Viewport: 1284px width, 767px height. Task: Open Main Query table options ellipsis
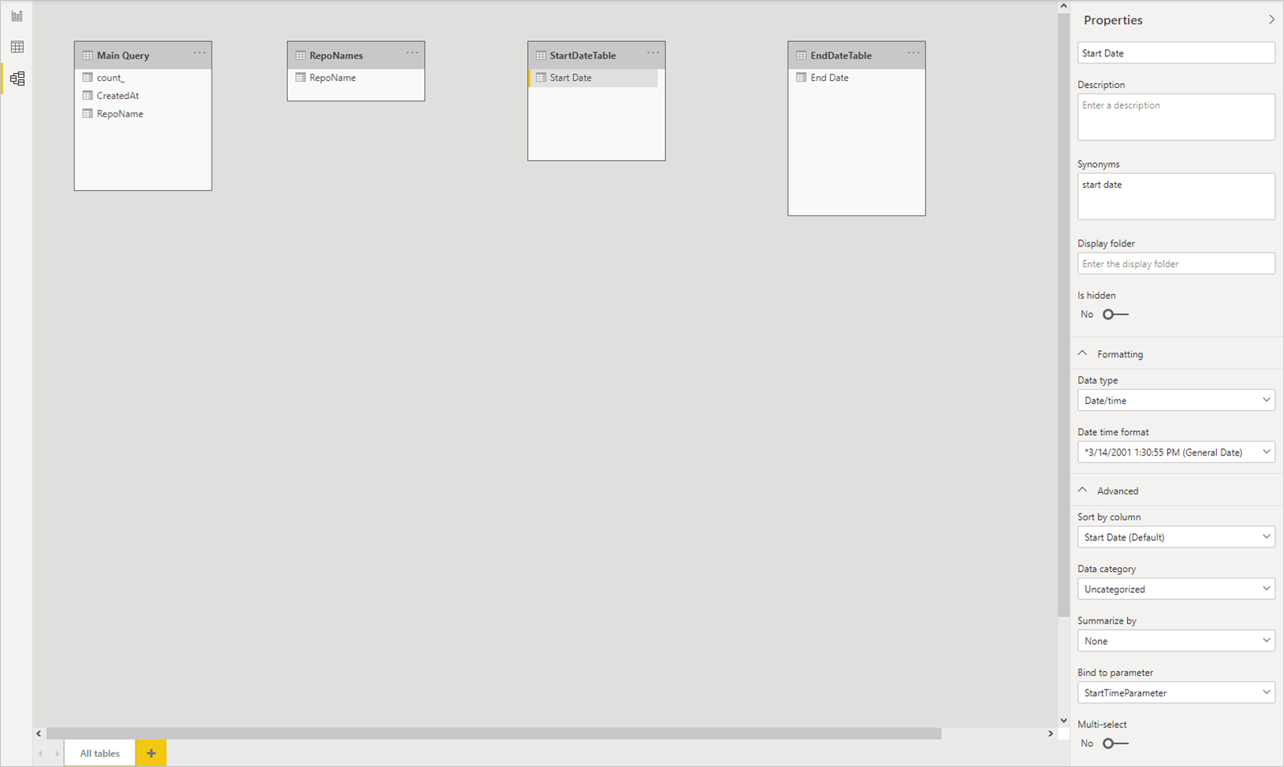click(200, 53)
